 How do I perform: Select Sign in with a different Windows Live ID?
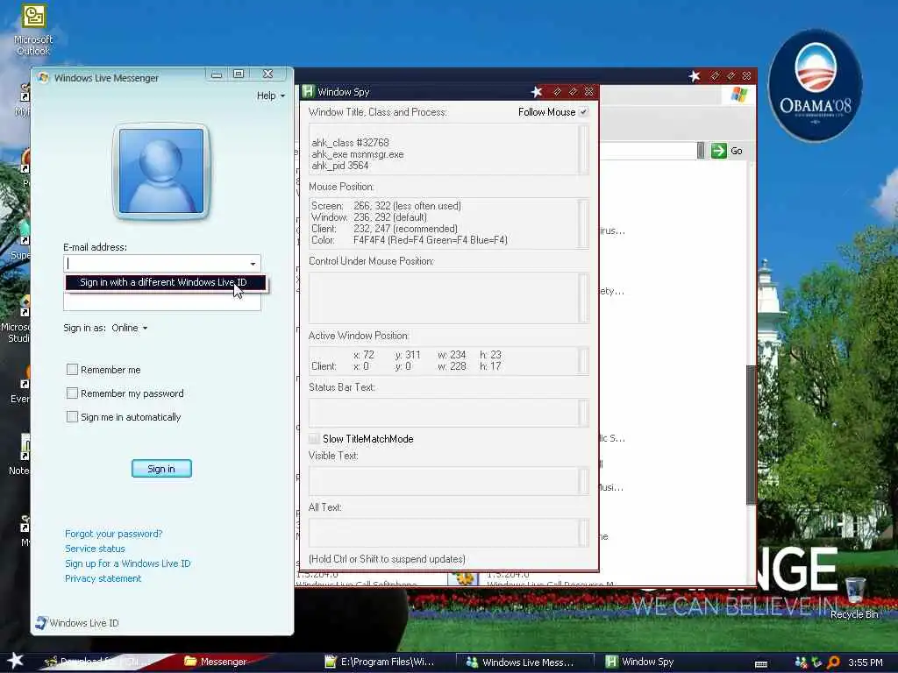click(165, 283)
